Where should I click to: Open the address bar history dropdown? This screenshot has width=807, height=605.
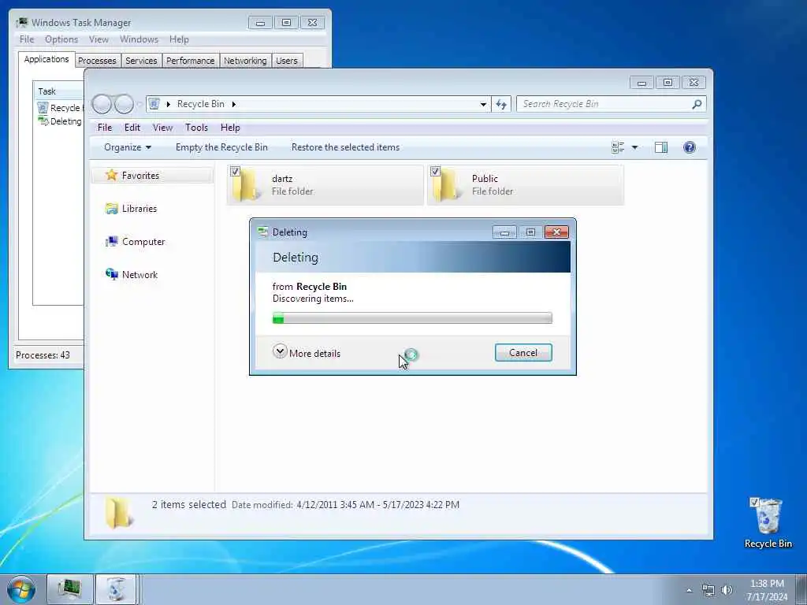coord(483,105)
